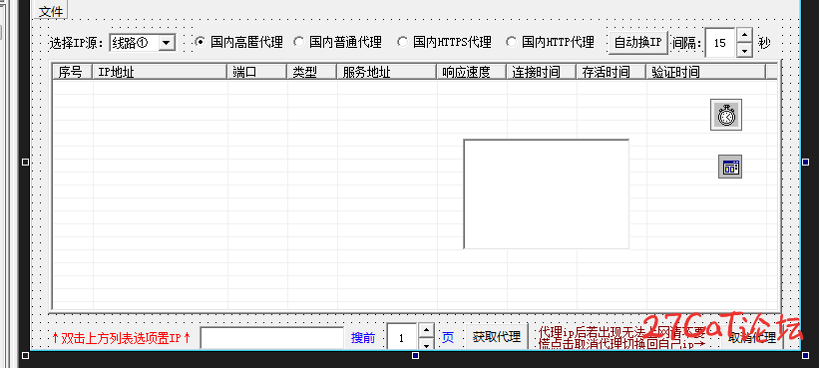The image size is (819, 368).
Task: Select the window component icon below timer
Action: click(730, 167)
